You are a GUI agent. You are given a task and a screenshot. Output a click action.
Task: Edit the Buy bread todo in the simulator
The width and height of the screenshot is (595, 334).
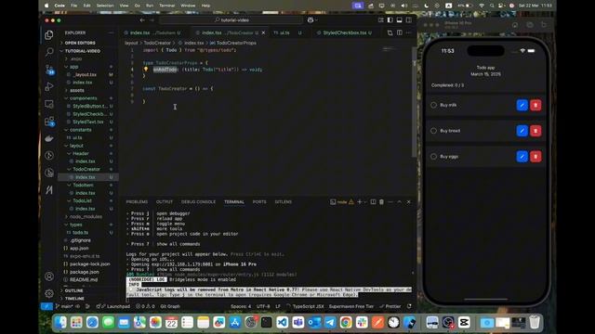point(522,131)
